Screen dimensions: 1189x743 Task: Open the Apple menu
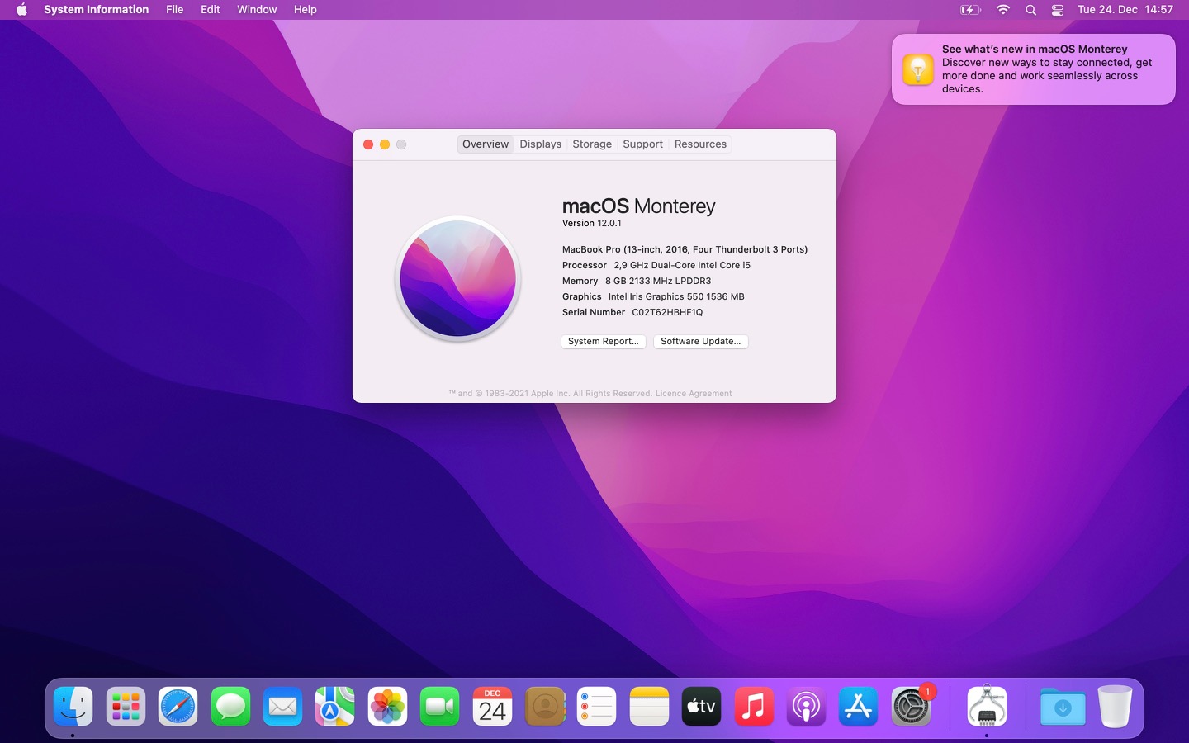21,10
